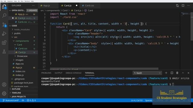Click the 1 UNSAVED badge

pos(32,10)
